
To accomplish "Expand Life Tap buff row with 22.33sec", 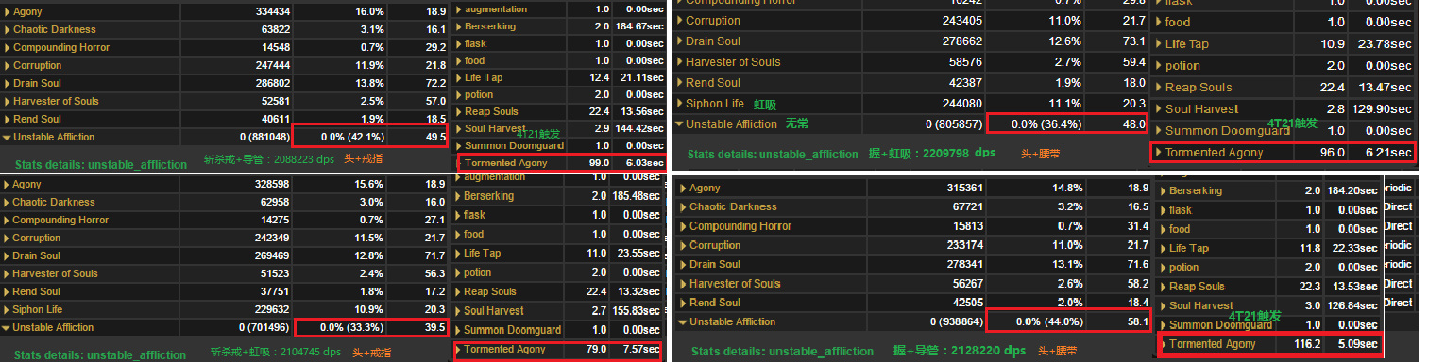I will pyautogui.click(x=1163, y=248).
